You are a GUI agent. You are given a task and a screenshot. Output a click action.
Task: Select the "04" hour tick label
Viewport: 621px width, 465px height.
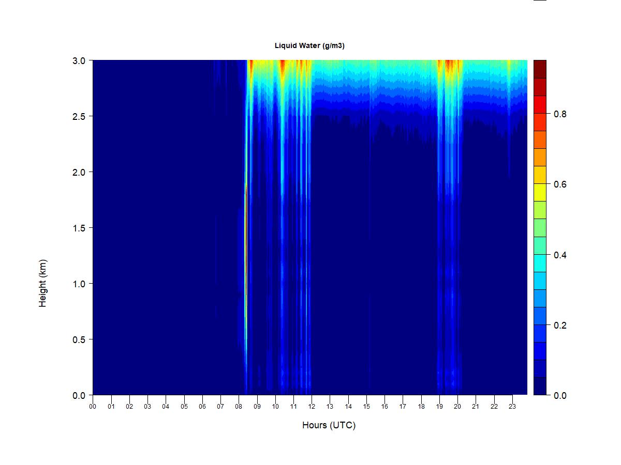coord(166,407)
